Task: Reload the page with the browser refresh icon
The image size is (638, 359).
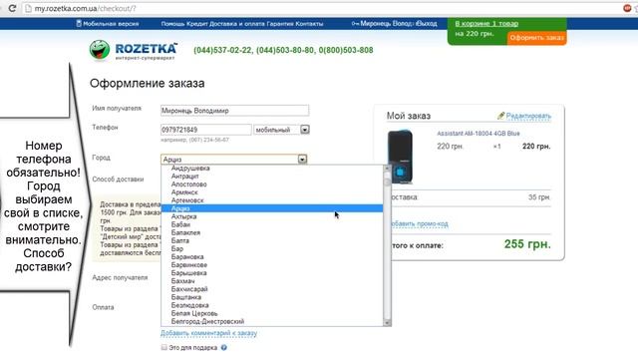Action: click(x=12, y=8)
